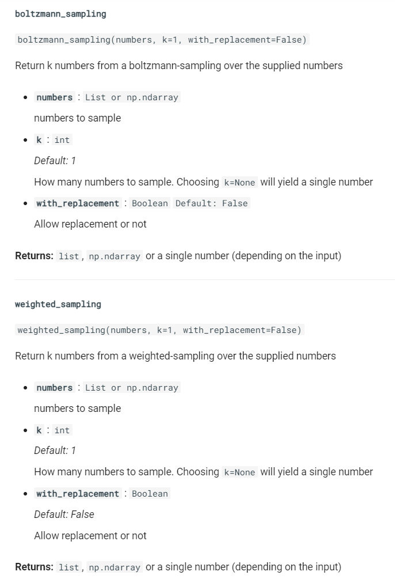Click the boltzmann_sampling section heading

tap(60, 14)
